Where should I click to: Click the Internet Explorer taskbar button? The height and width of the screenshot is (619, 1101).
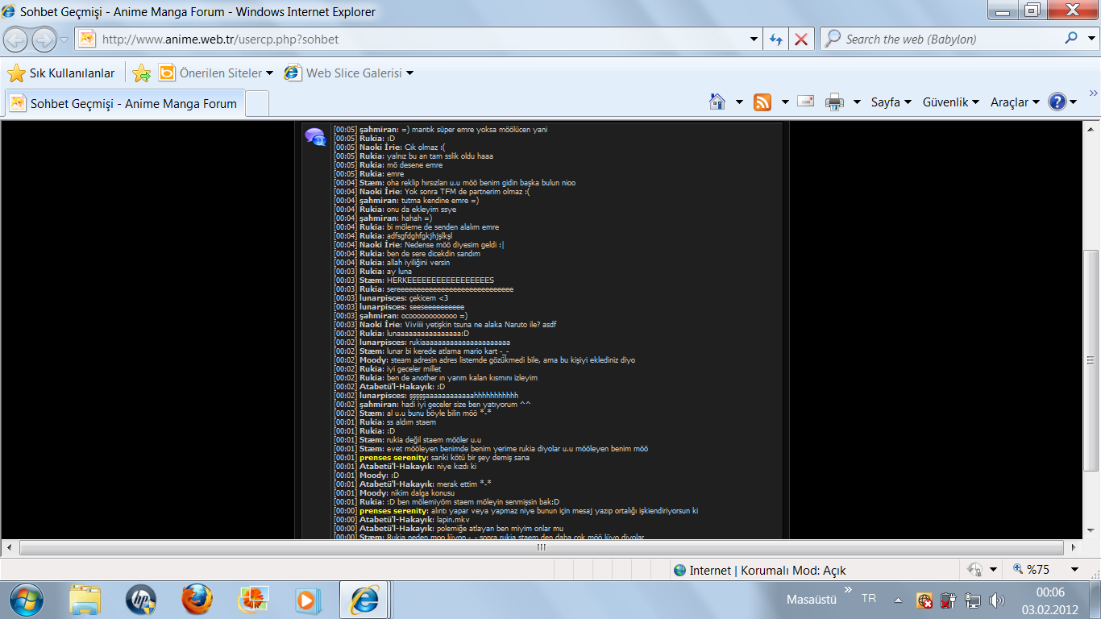pyautogui.click(x=365, y=600)
